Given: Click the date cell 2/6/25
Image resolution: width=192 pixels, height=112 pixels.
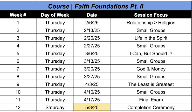Looking at the screenshot, I should click(92, 23).
